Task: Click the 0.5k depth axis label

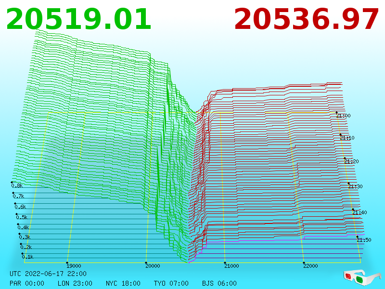Action: tap(22, 217)
